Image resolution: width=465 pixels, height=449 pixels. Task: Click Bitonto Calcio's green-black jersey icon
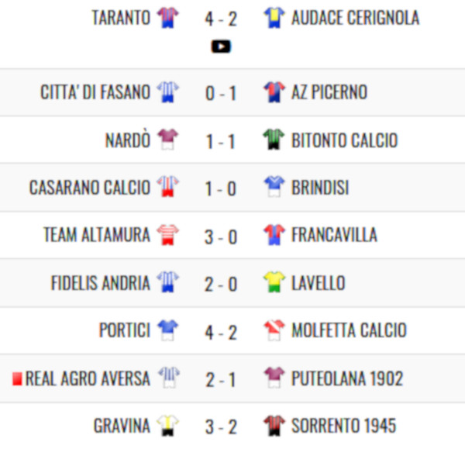[274, 139]
